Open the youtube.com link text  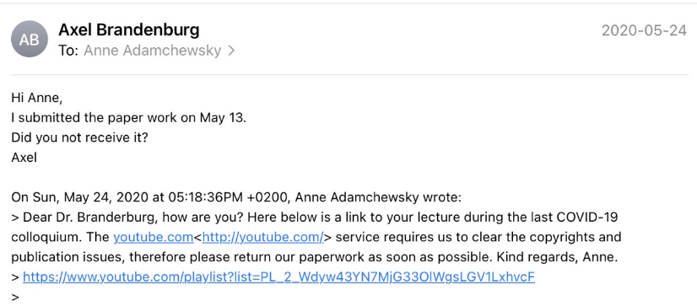tap(154, 237)
